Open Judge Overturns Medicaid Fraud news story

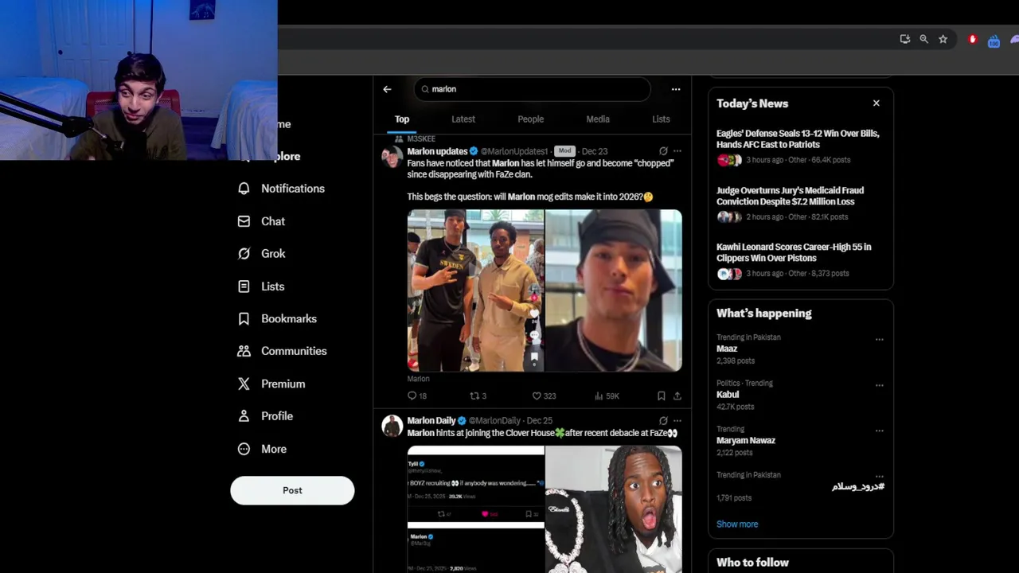[x=791, y=196]
